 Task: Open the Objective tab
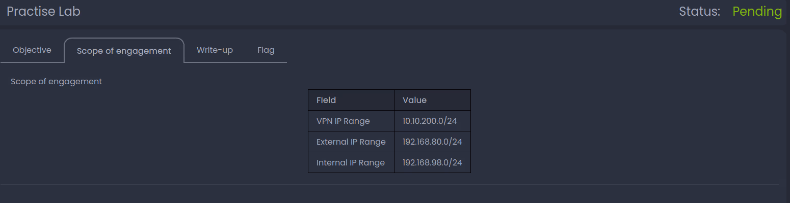pos(32,50)
